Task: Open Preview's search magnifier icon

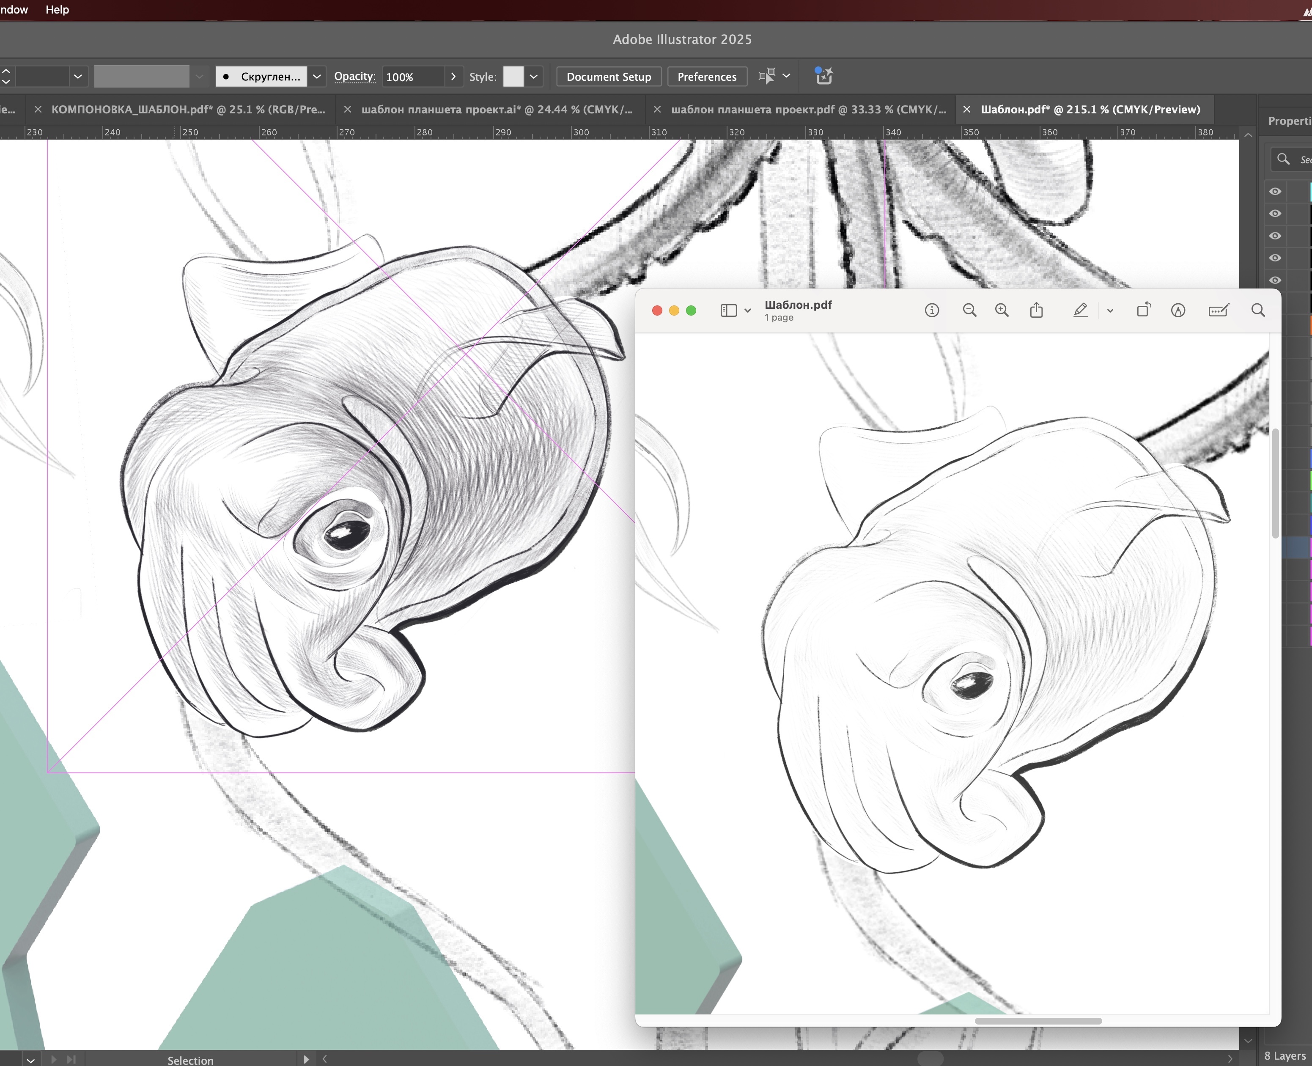Action: click(1257, 310)
